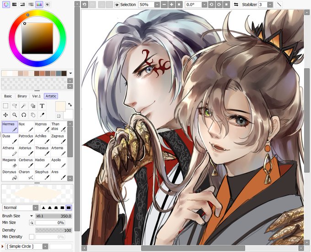Click the zoom out minus button
311x252 pixels.
[164, 5]
